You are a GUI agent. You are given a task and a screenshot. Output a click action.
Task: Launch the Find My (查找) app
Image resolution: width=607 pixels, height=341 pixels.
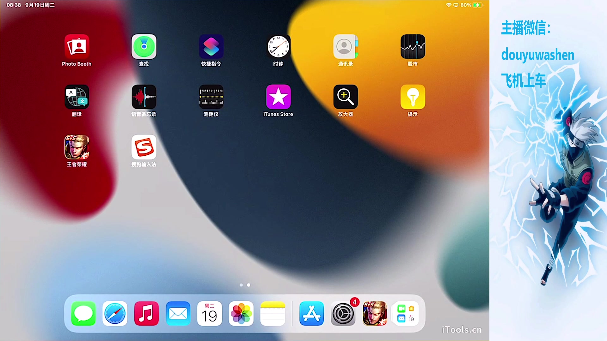point(144,47)
